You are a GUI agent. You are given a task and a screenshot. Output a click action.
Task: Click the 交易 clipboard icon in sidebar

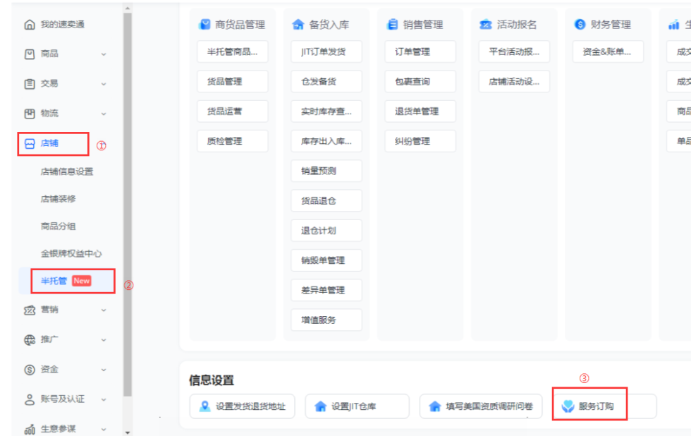[x=30, y=84]
